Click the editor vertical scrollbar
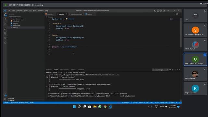 click(181, 32)
